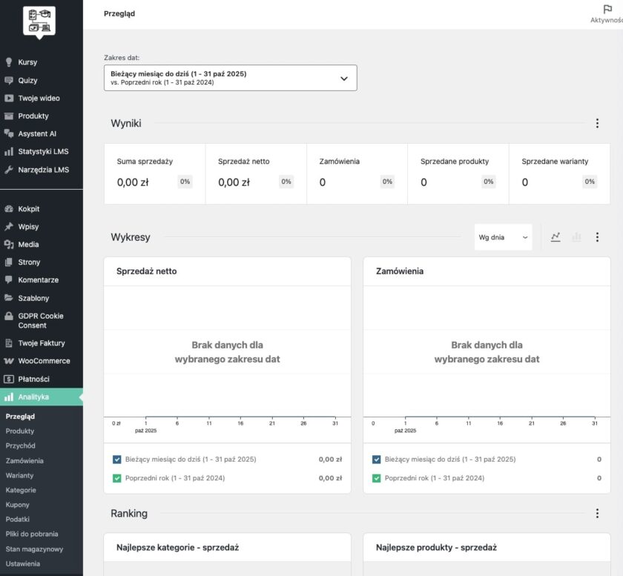Uncheck Poprzedni rok in Sprzedaż netto legend

[117, 477]
